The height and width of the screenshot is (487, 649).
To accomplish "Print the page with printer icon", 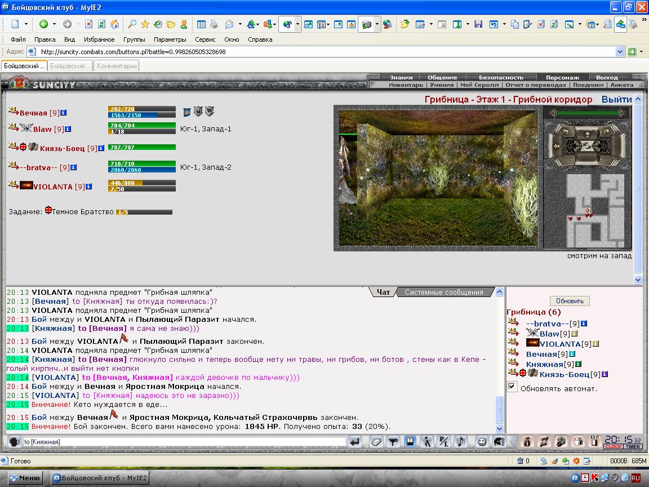I will (214, 24).
